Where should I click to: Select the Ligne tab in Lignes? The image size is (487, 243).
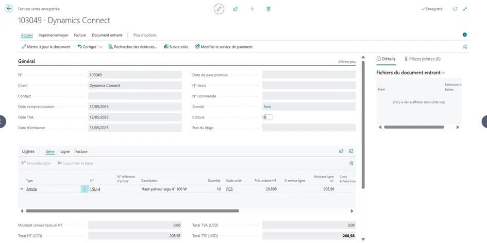[65, 151]
